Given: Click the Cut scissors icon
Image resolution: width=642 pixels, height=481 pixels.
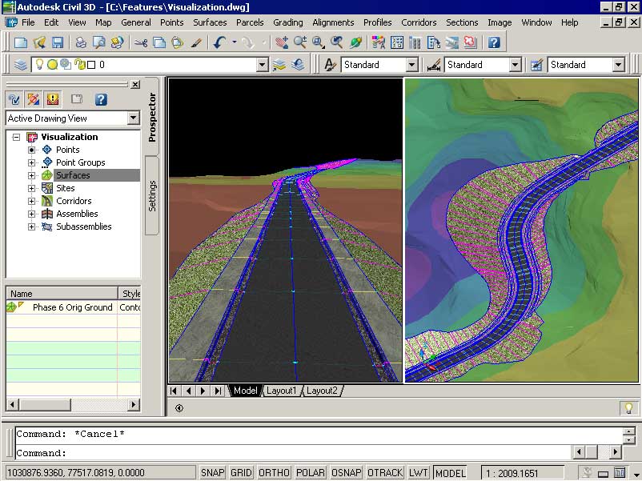Looking at the screenshot, I should point(141,42).
